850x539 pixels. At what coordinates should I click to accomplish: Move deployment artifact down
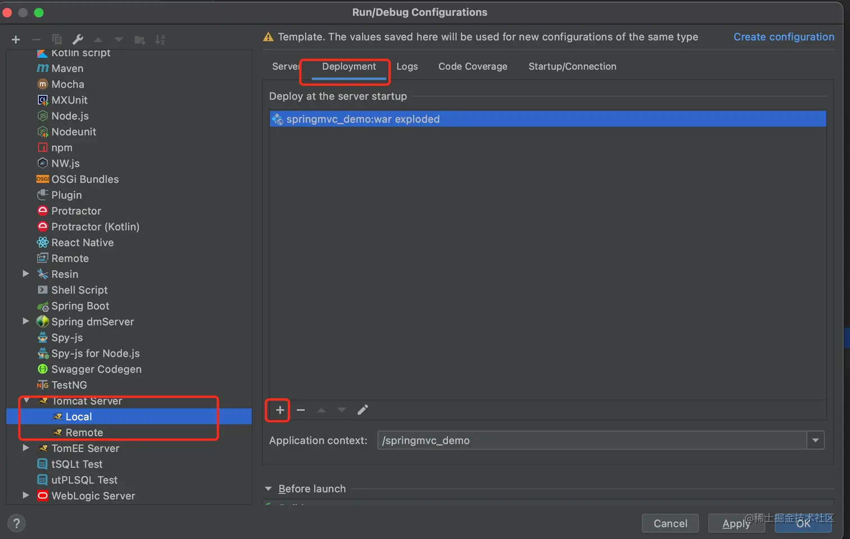coord(342,410)
